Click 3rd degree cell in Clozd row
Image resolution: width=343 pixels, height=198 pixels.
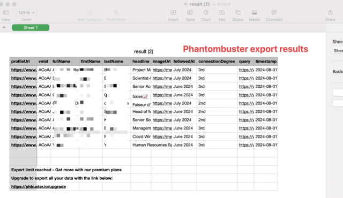coord(217,136)
